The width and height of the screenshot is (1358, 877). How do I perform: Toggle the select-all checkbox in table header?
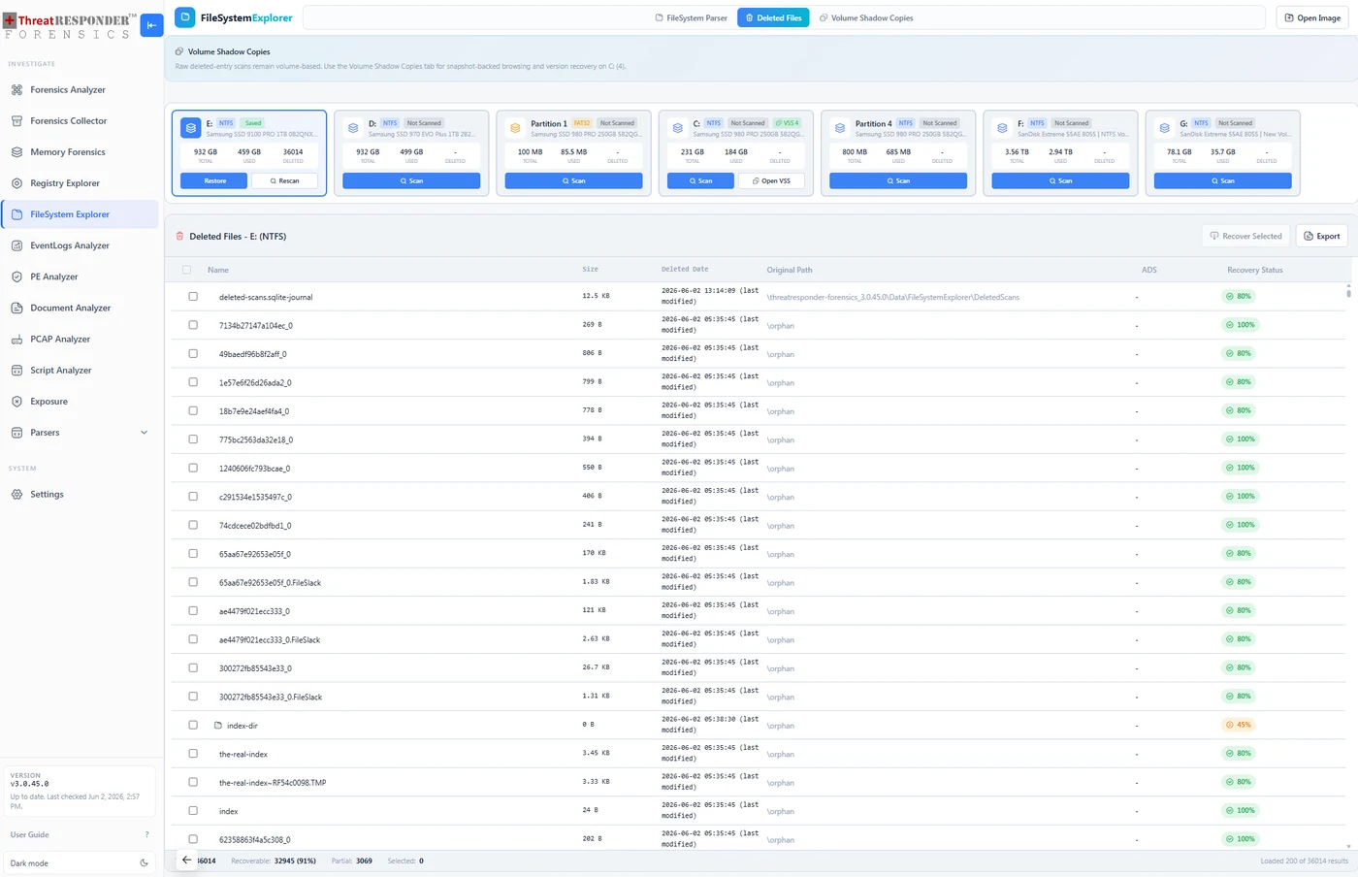tap(186, 270)
